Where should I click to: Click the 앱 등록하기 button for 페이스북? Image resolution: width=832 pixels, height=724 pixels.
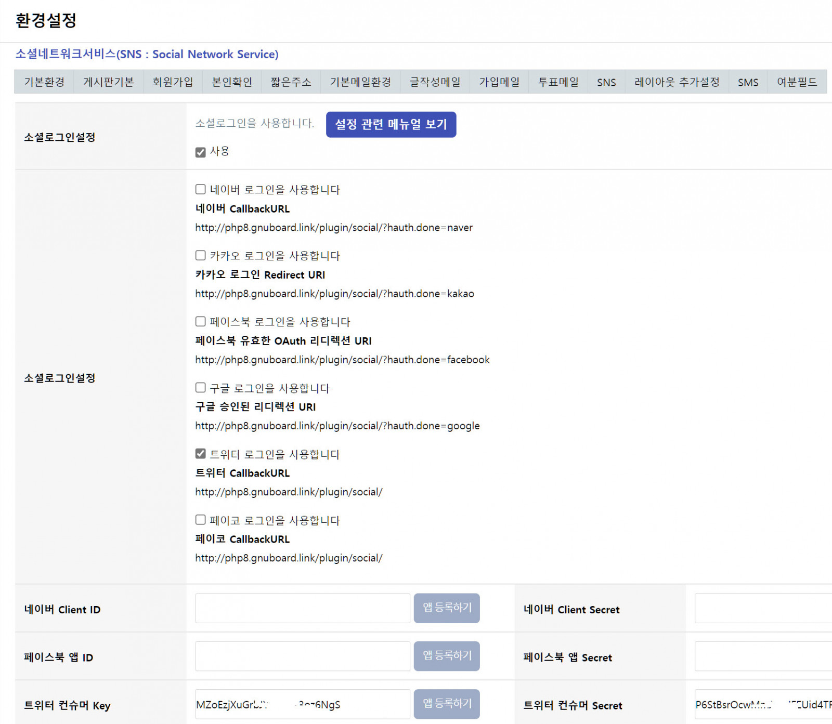[447, 656]
